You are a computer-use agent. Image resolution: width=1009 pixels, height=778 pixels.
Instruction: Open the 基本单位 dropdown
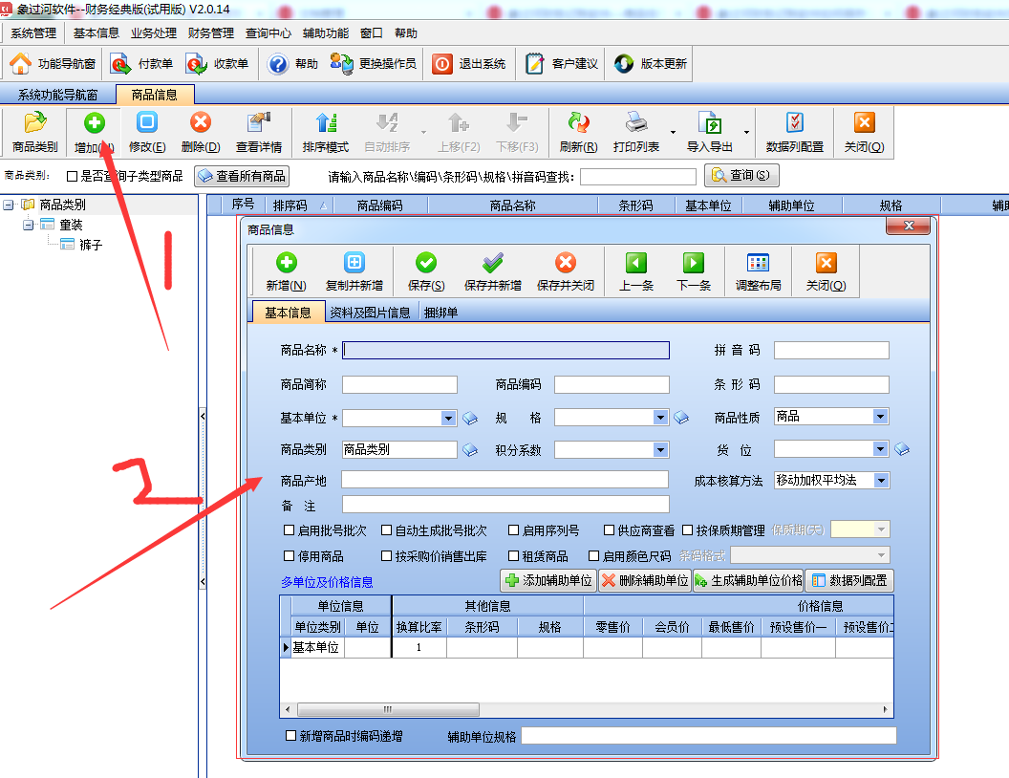point(448,419)
